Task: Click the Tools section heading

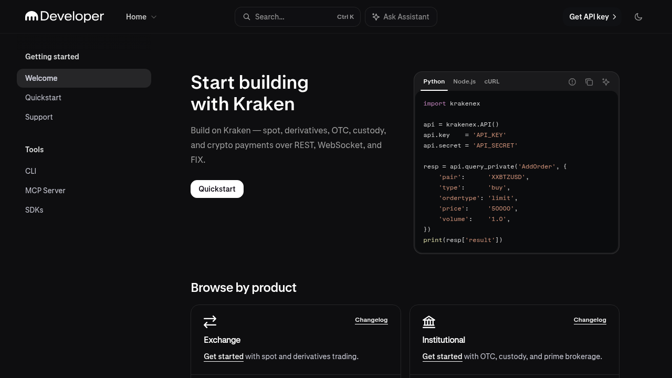Action: (35, 150)
